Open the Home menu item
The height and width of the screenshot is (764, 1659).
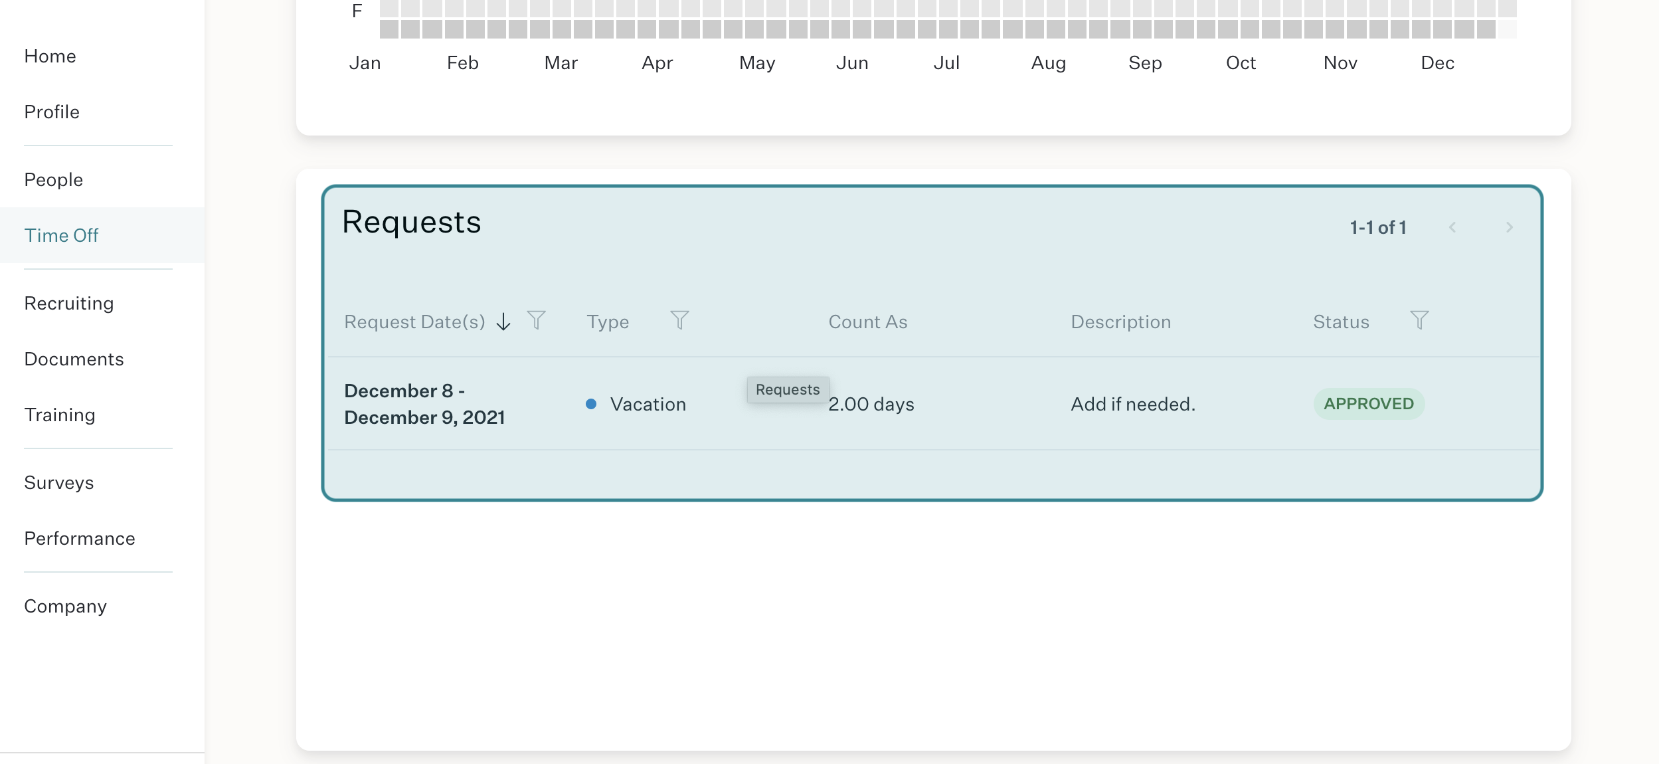tap(50, 56)
